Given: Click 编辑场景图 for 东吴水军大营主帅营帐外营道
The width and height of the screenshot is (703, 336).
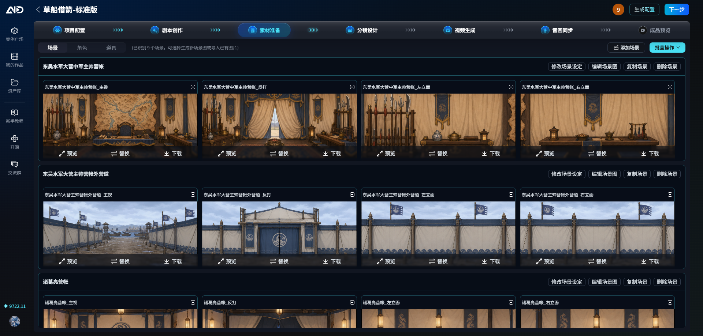Looking at the screenshot, I should (605, 174).
